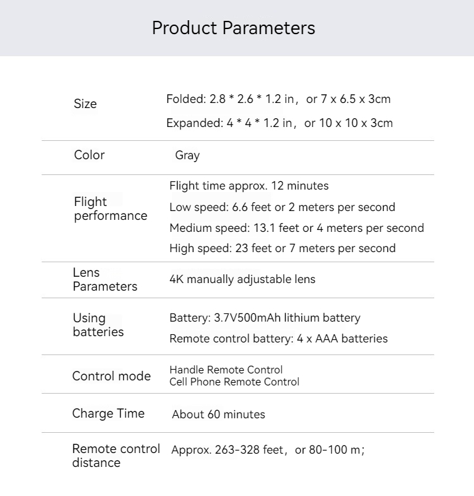Select the Size row label
This screenshot has height=496, width=474.
click(85, 104)
